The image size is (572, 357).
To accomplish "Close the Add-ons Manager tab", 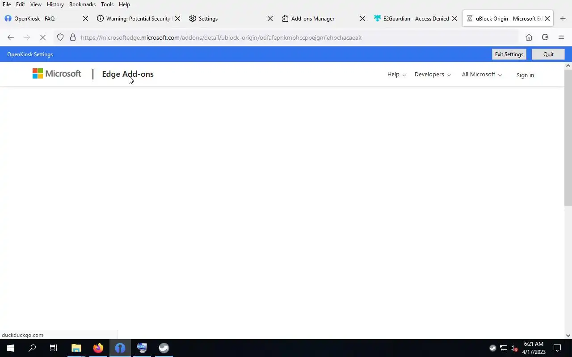I will tap(362, 19).
